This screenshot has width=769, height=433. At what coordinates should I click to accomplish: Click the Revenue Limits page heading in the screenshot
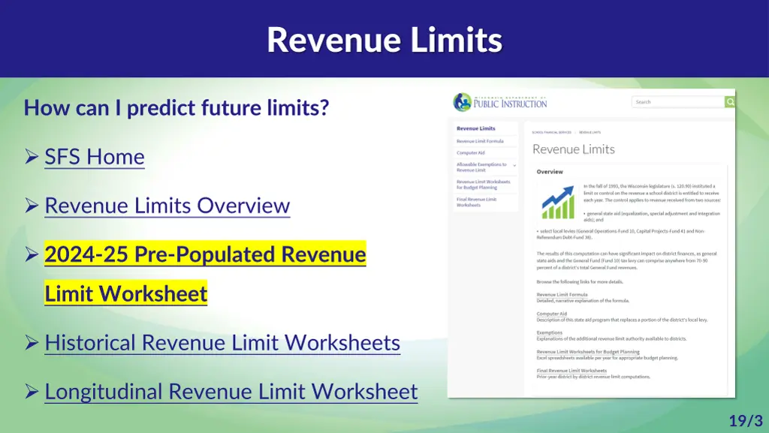tap(573, 149)
